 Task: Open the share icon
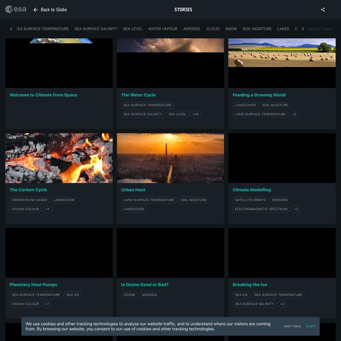pyautogui.click(x=323, y=10)
